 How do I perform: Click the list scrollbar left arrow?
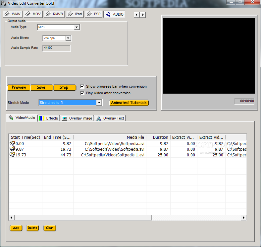click(12, 218)
